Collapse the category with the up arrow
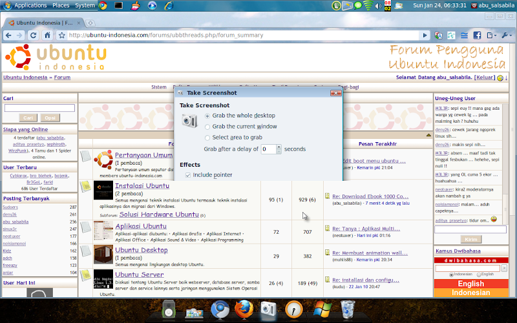 pos(428,135)
